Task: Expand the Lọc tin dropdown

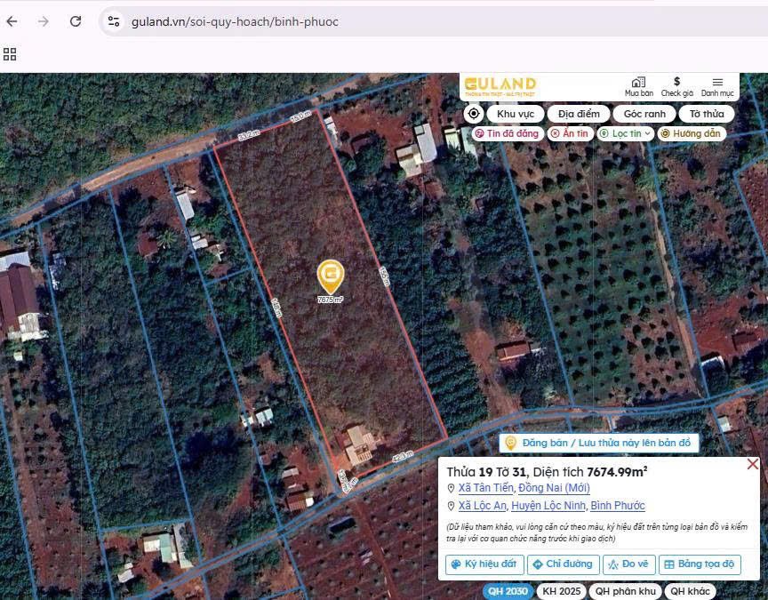Action: click(x=626, y=133)
